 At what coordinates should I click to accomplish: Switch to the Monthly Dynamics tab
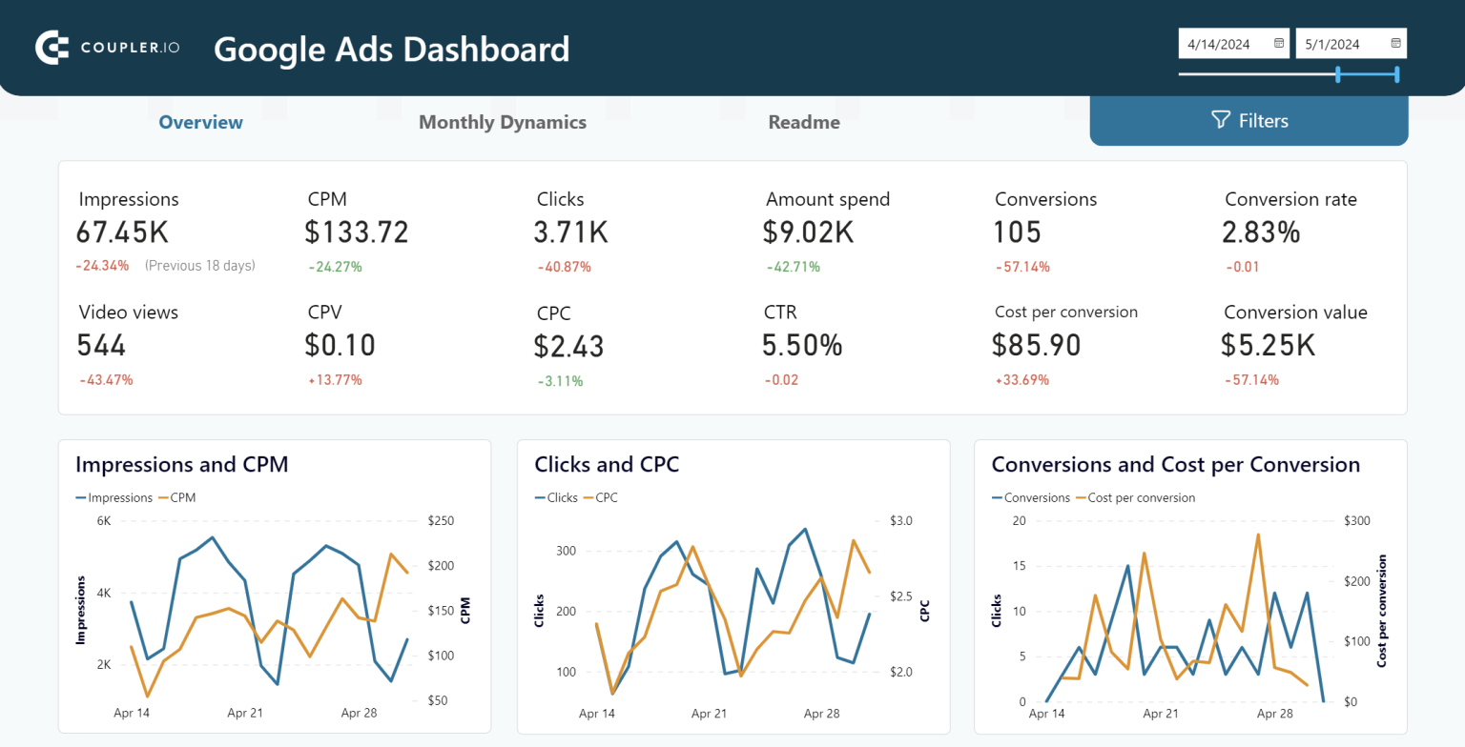[503, 122]
